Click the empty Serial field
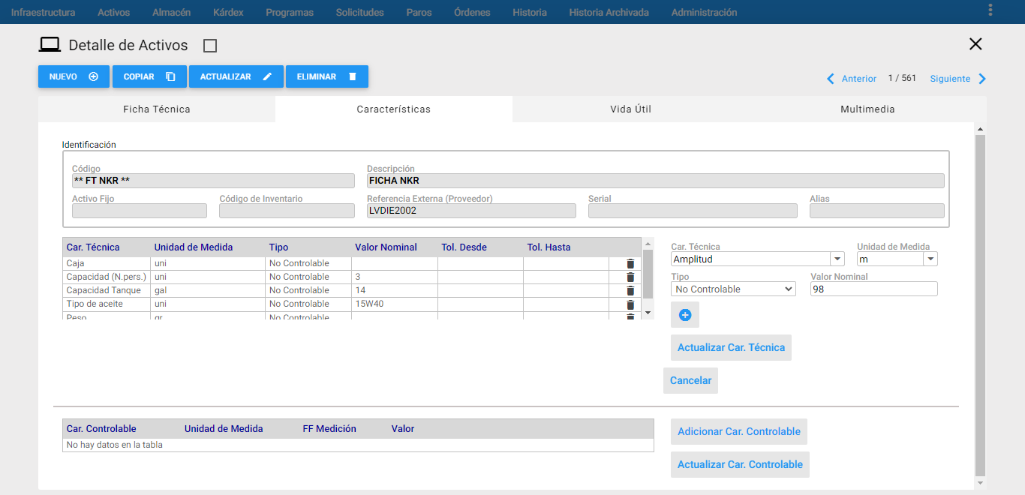This screenshot has width=1025, height=495. [x=693, y=211]
